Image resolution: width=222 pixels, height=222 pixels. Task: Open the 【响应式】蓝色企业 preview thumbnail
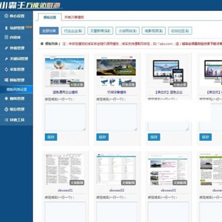coord(168,71)
